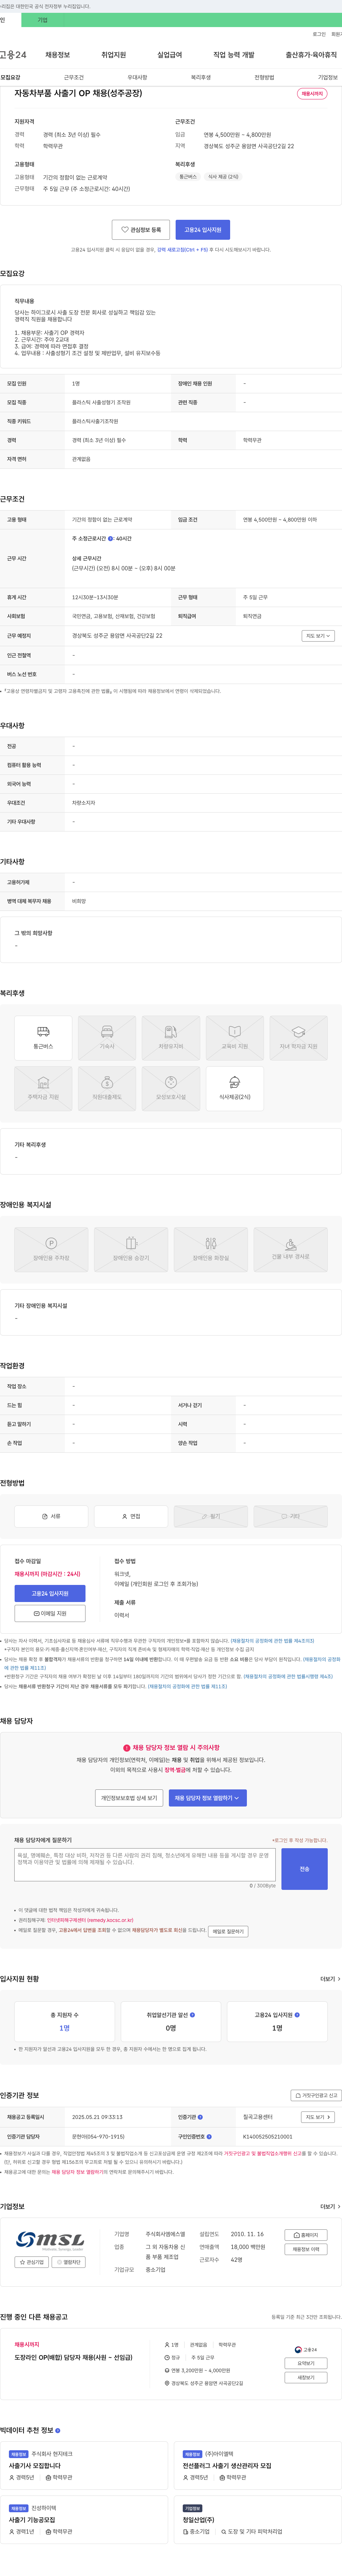Click the company 홈페이지 button

306,2235
